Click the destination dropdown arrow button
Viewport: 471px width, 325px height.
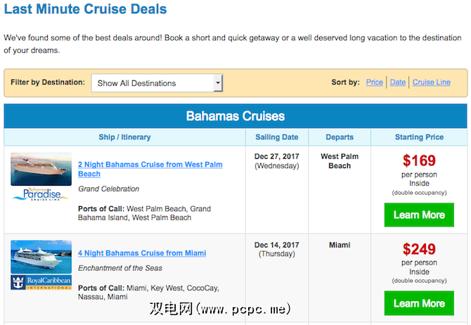pyautogui.click(x=218, y=83)
